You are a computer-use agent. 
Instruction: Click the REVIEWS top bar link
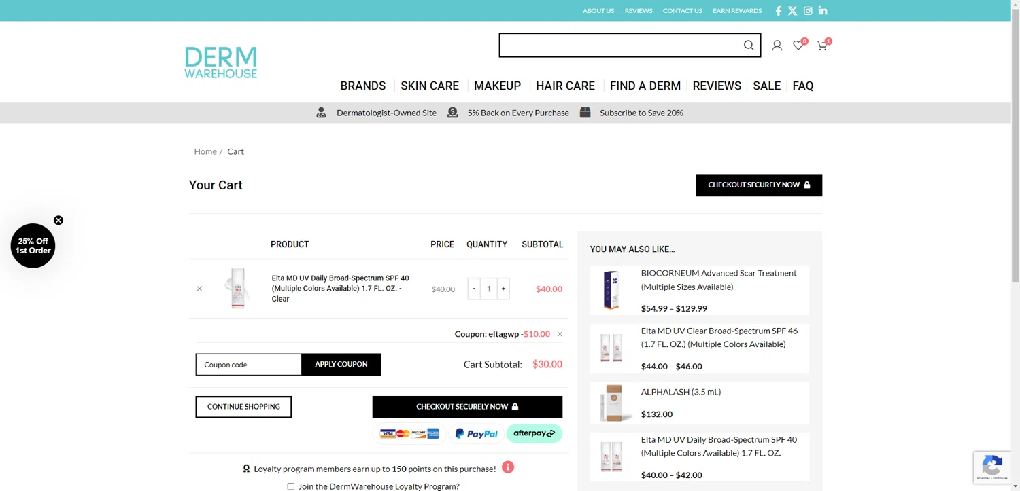639,11
